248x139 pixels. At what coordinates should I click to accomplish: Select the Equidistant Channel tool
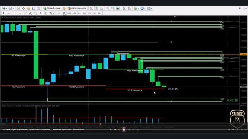click(x=30, y=13)
